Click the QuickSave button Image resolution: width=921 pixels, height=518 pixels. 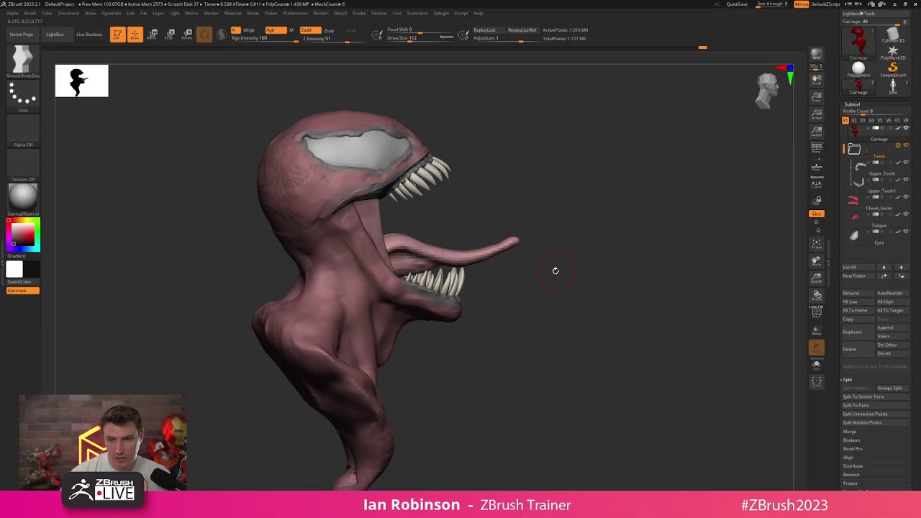[737, 4]
